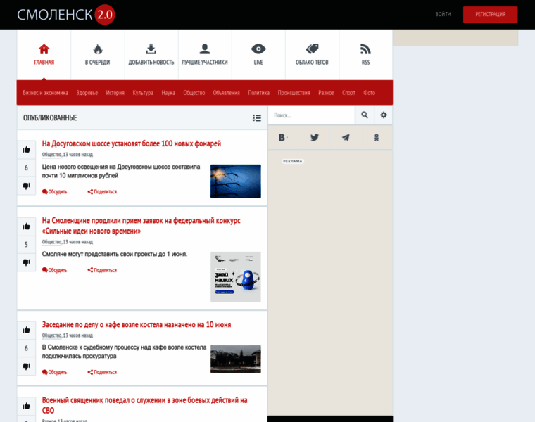This screenshot has width=535, height=422.
Task: Click the Добавить новость download icon
Action: (151, 49)
